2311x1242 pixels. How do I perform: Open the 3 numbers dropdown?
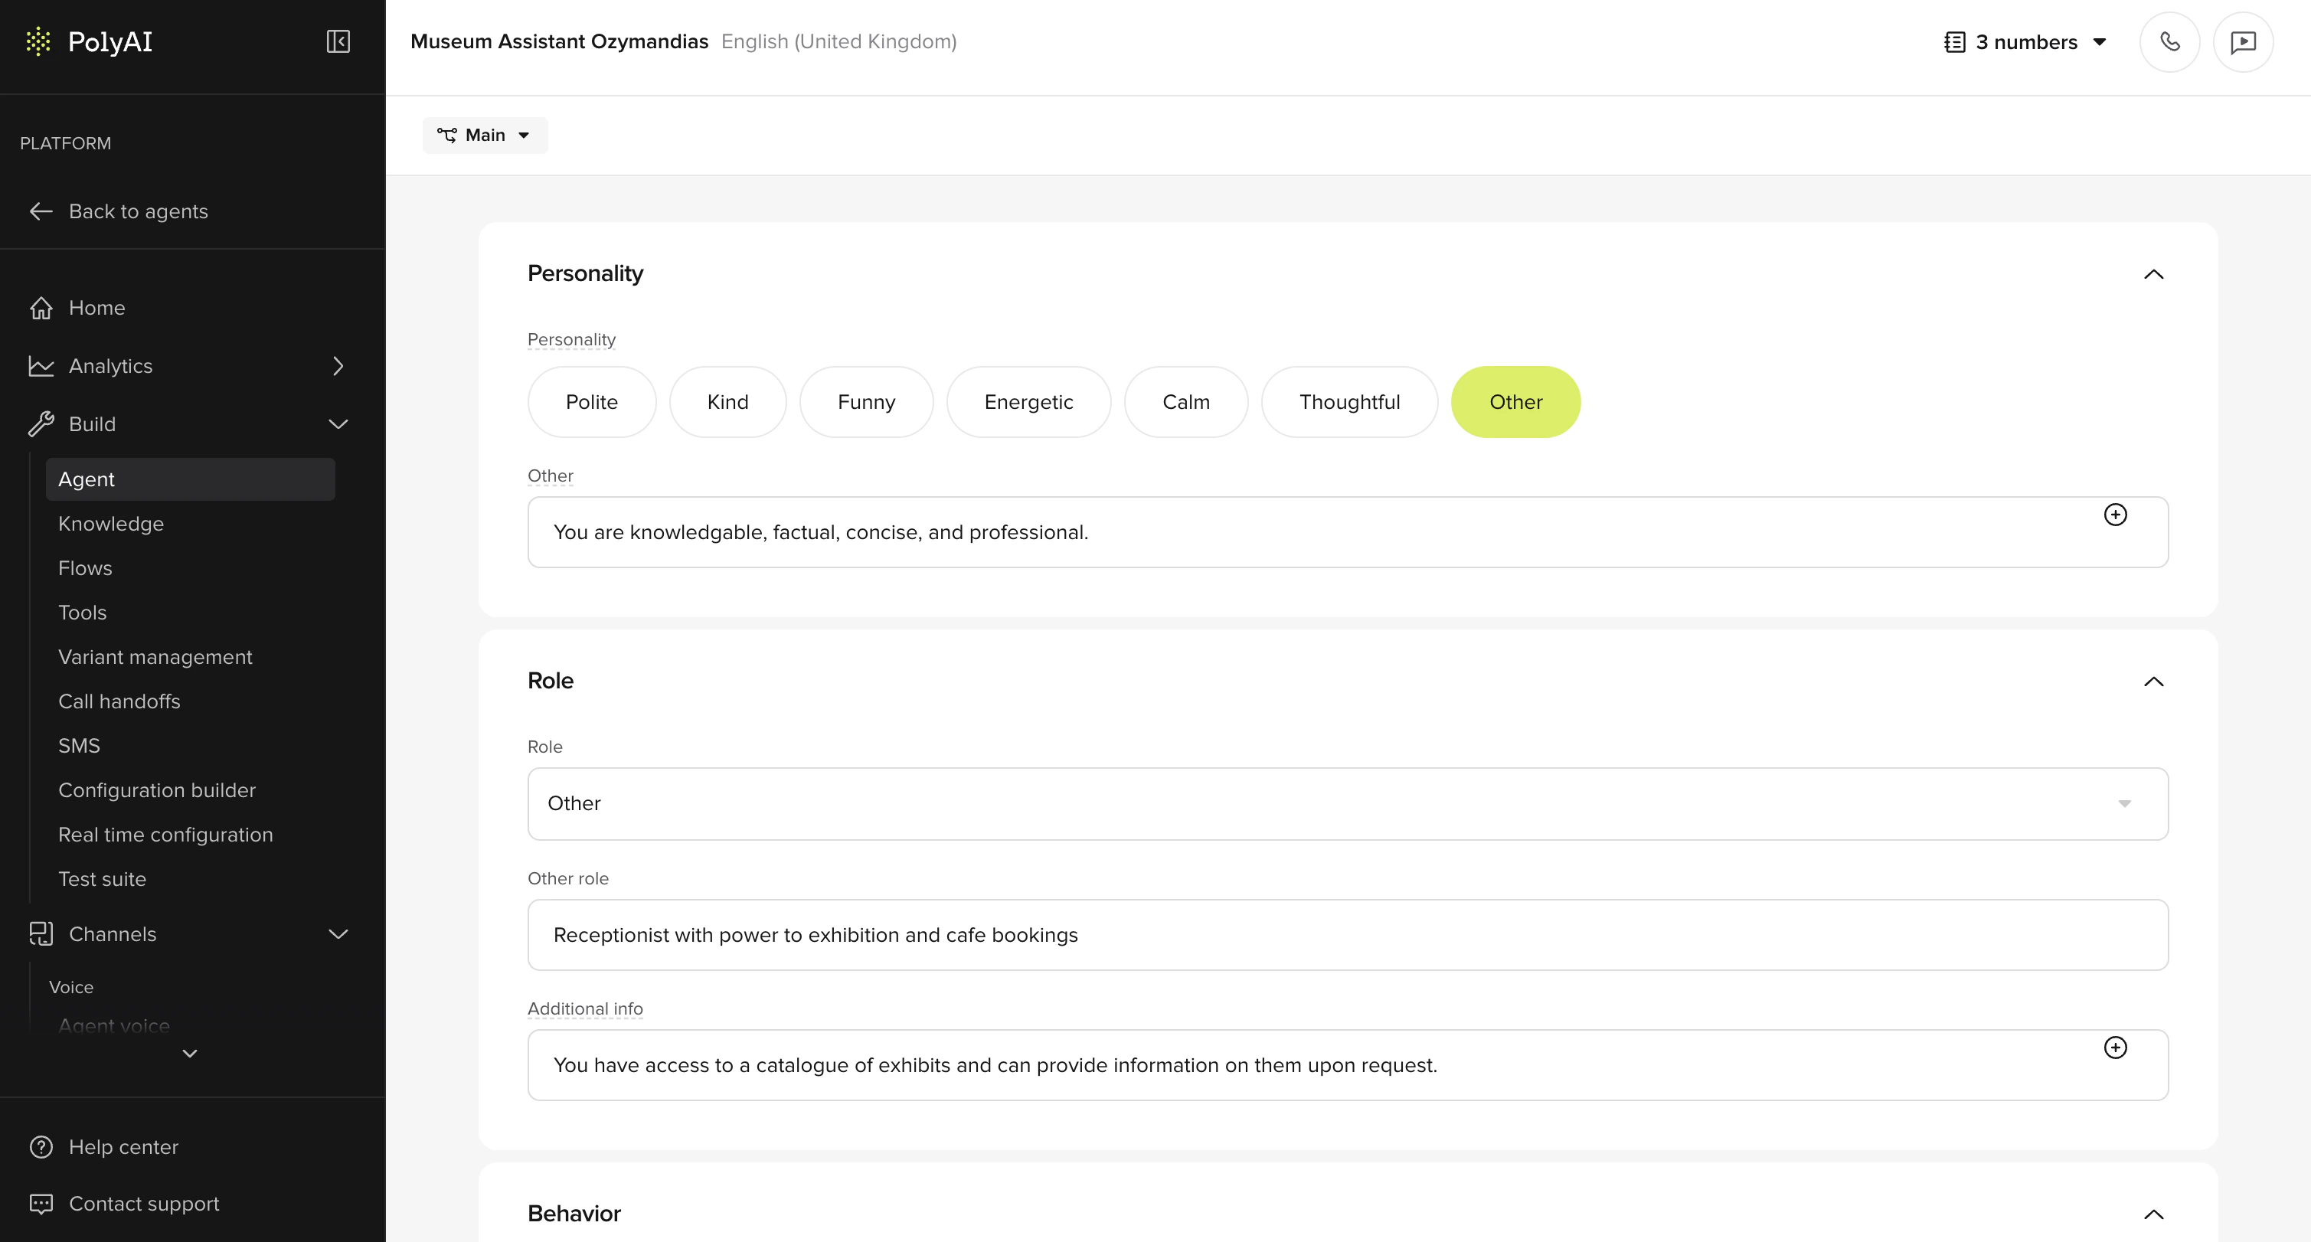pos(2025,42)
